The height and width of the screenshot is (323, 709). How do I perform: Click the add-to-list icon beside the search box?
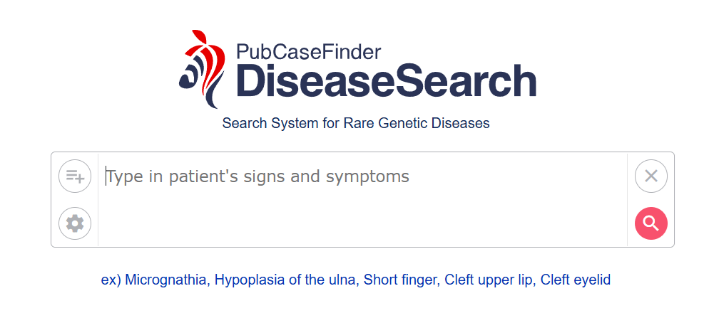[x=75, y=176]
